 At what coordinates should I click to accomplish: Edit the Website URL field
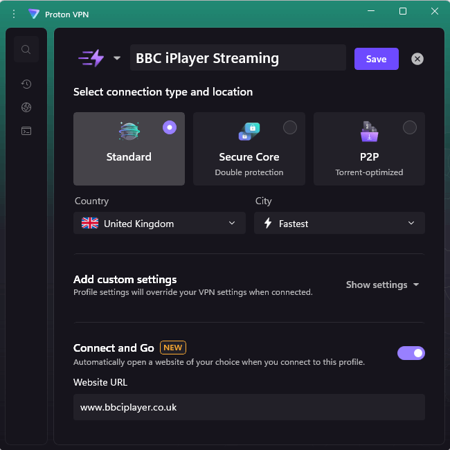pos(249,407)
